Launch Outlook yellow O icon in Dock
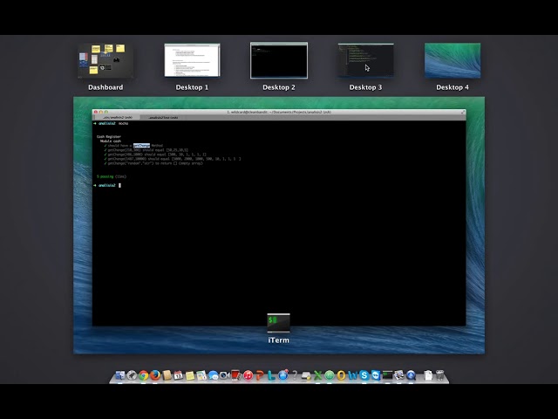558x419 pixels. coord(341,375)
